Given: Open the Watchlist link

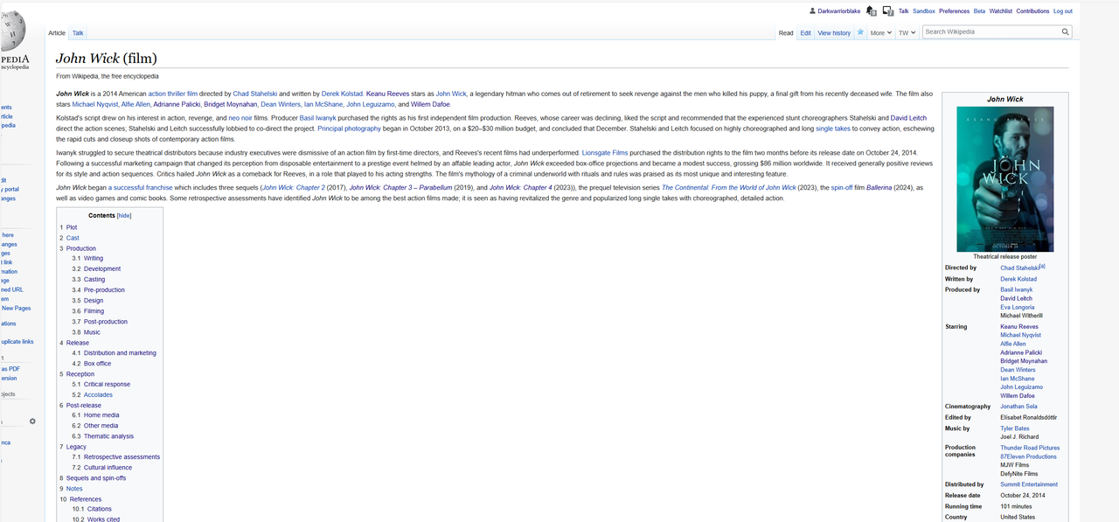Looking at the screenshot, I should 1001,11.
